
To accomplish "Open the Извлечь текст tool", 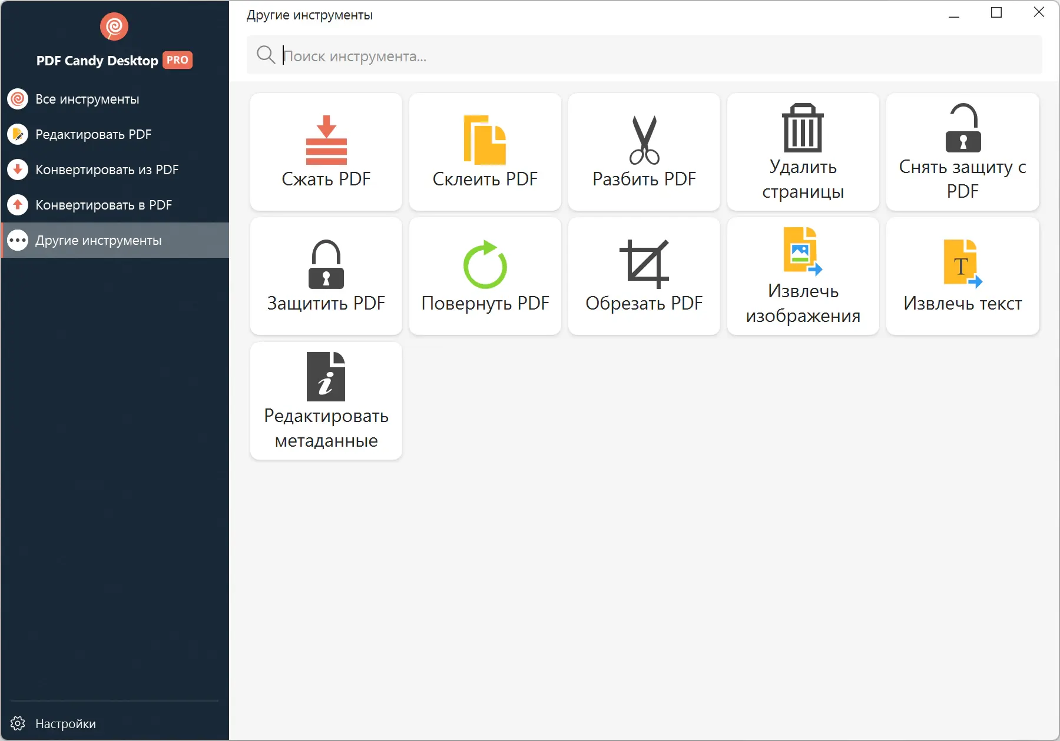I will pos(962,276).
